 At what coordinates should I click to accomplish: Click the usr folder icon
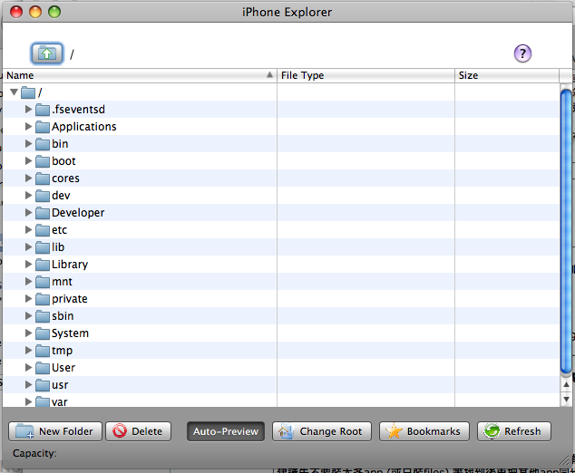(43, 385)
